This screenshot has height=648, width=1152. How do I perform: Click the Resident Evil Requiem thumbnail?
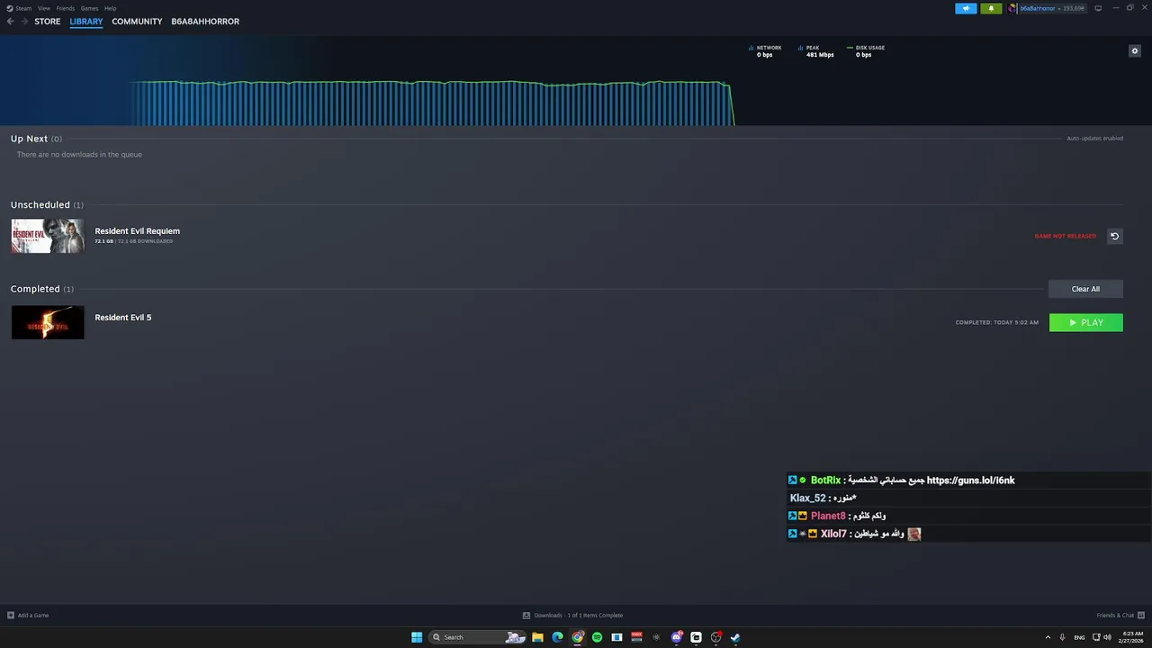pyautogui.click(x=48, y=236)
